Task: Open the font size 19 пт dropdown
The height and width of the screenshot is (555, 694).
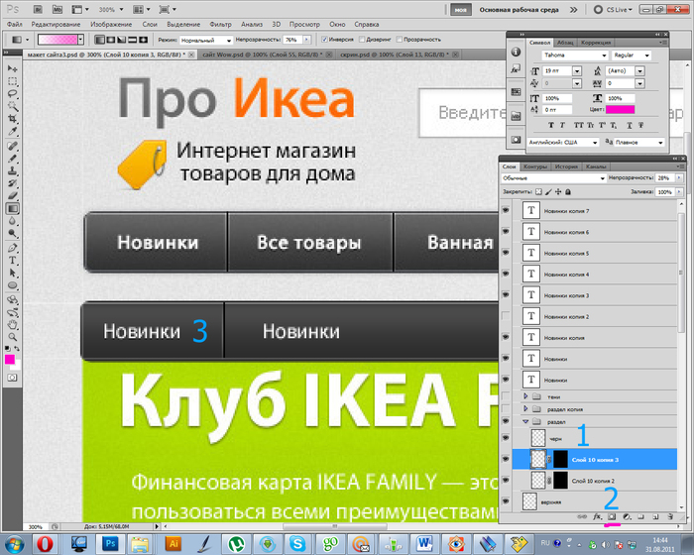Action: [x=577, y=70]
